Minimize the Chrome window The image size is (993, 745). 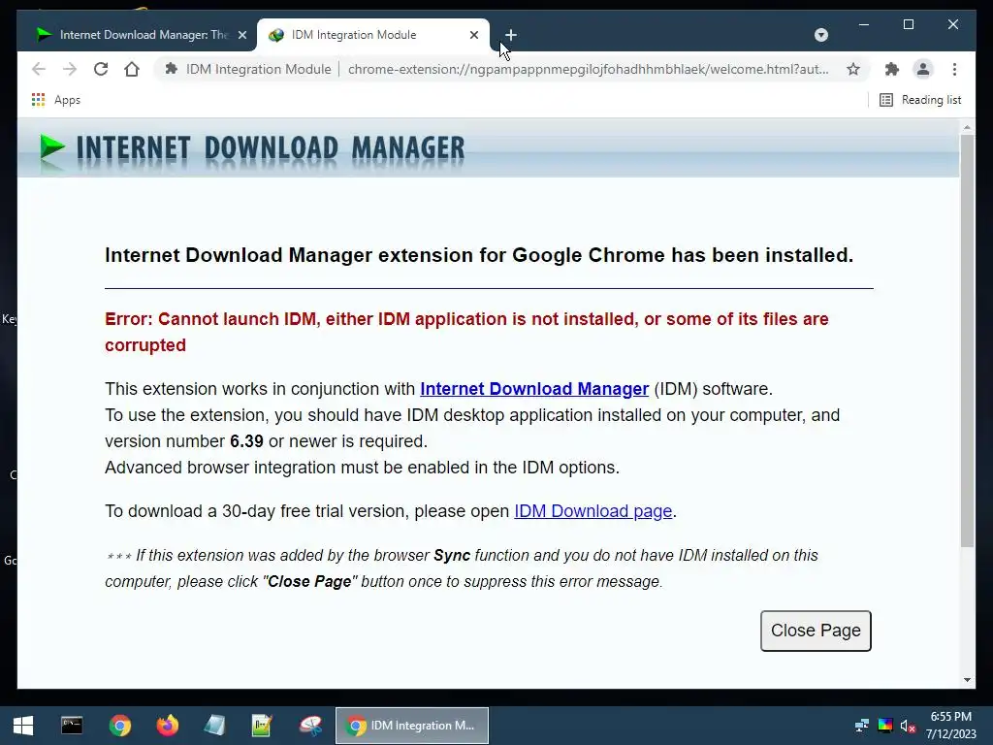(x=864, y=24)
